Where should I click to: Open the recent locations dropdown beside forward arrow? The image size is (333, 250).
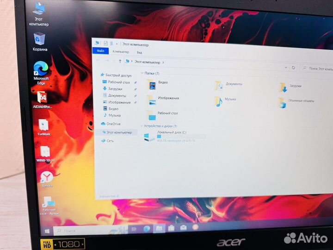tap(114, 61)
